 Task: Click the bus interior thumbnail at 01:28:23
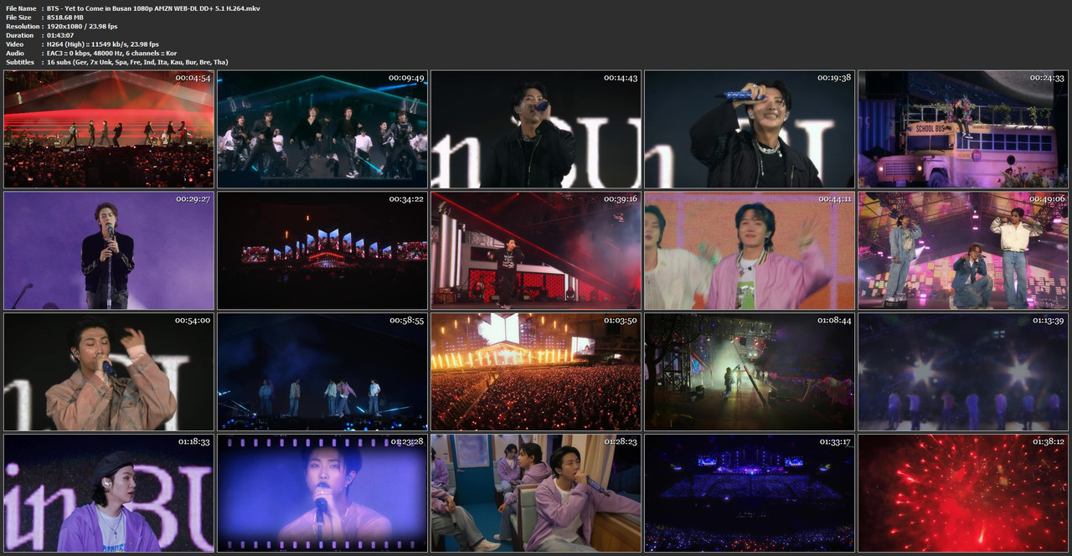point(536,493)
